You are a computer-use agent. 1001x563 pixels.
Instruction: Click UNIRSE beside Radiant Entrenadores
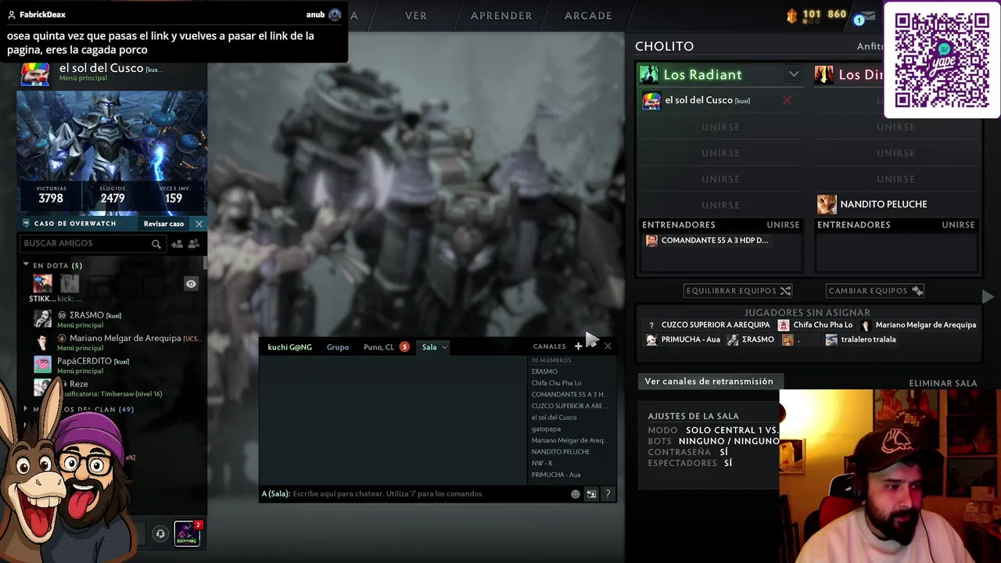tap(783, 224)
